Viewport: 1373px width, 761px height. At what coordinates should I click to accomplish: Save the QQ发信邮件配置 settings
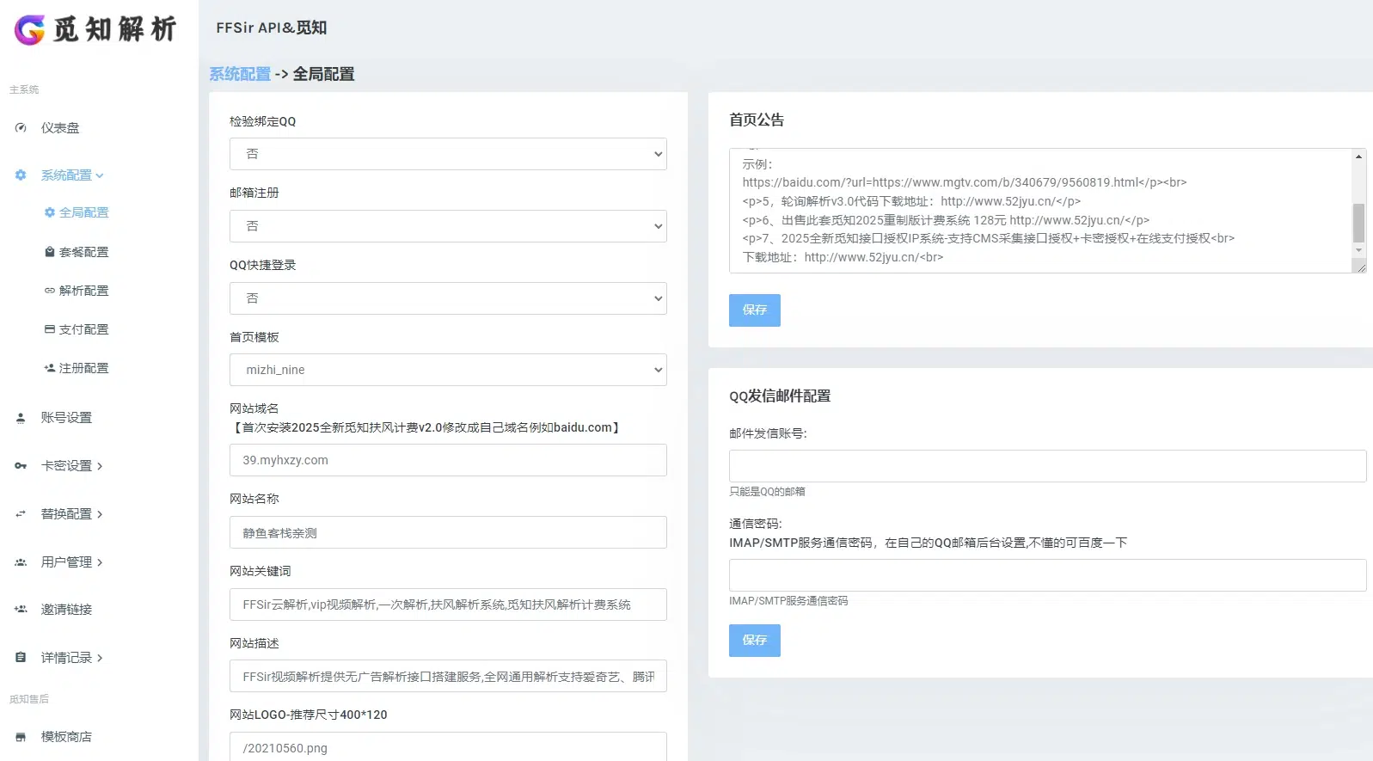(755, 641)
